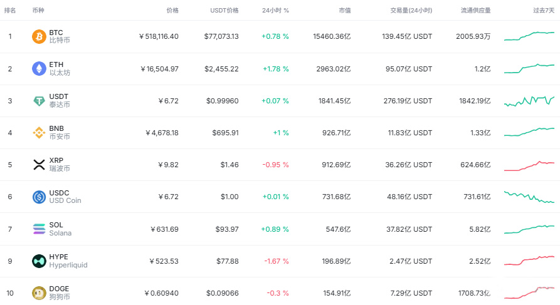Open BTC 7-day sparkline chart
The width and height of the screenshot is (560, 305).
tap(529, 36)
